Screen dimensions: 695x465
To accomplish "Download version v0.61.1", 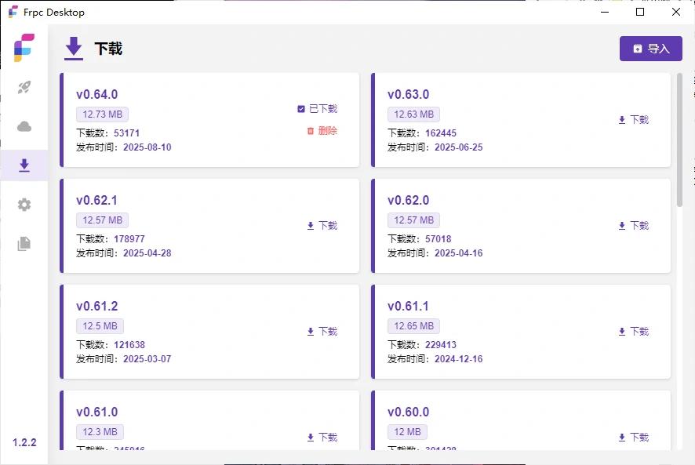I will 633,332.
